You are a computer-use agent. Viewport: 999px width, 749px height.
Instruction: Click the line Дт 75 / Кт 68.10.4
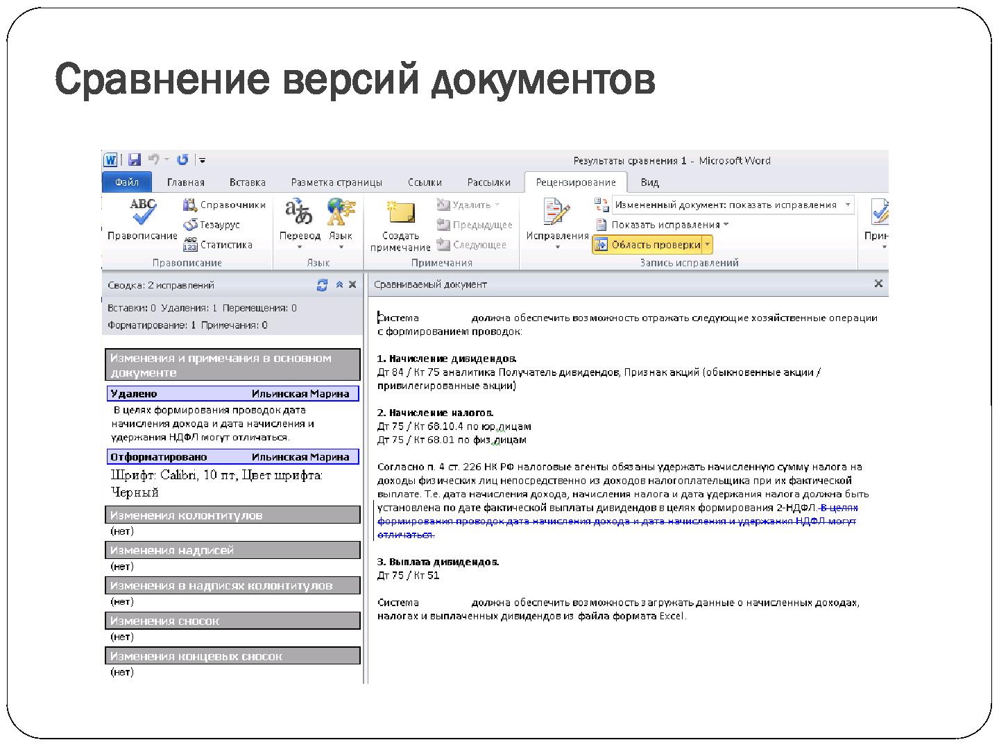pos(454,426)
